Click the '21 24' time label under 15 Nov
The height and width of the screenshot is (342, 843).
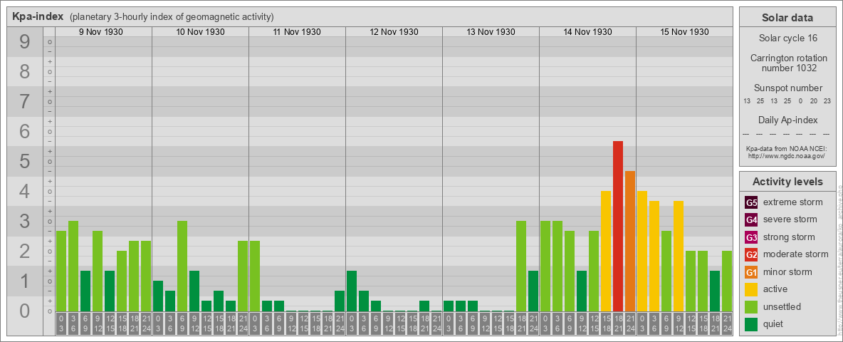tap(726, 323)
